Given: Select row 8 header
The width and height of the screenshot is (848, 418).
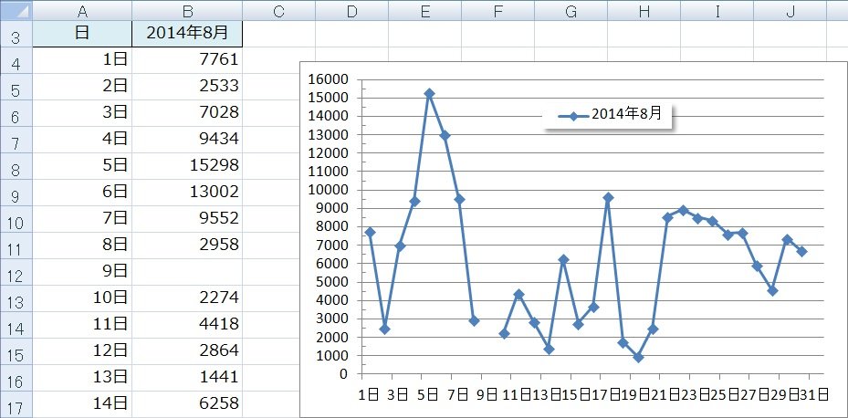Looking at the screenshot, I should [x=16, y=166].
